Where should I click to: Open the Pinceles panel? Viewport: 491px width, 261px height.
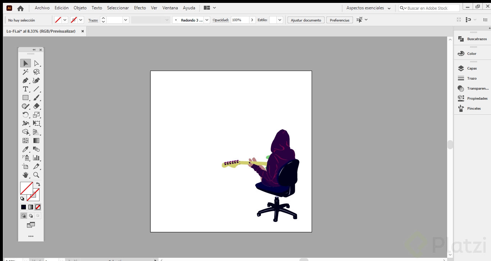coord(471,108)
